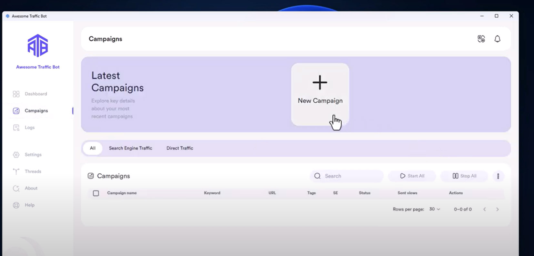Open the Threads sidebar icon
The height and width of the screenshot is (256, 534).
[x=16, y=171]
